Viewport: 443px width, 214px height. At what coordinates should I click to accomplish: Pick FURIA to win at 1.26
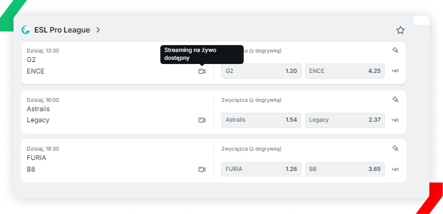(x=261, y=169)
